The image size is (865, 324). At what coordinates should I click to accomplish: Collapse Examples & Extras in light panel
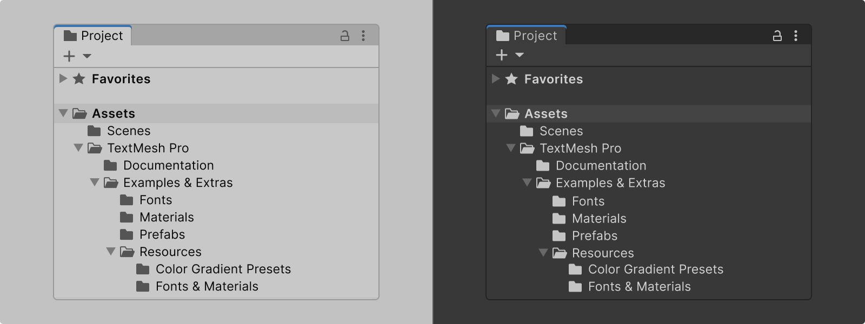tap(95, 183)
